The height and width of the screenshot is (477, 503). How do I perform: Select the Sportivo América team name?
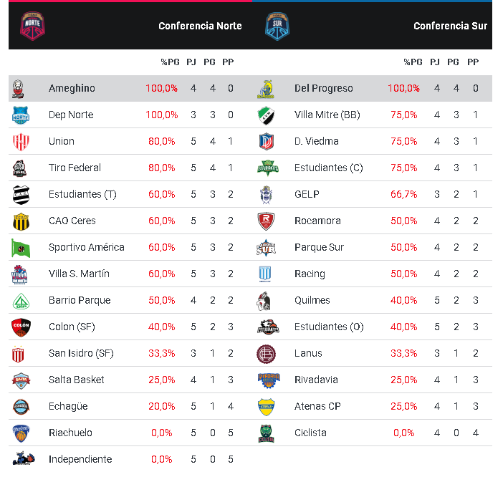(86, 247)
